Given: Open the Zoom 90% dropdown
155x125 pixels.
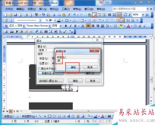Looking at the screenshot, I should (143, 15).
